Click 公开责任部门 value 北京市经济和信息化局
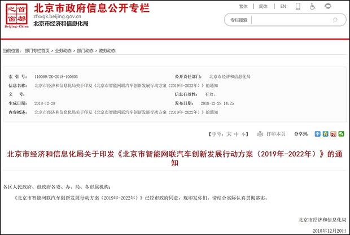 pos(230,77)
